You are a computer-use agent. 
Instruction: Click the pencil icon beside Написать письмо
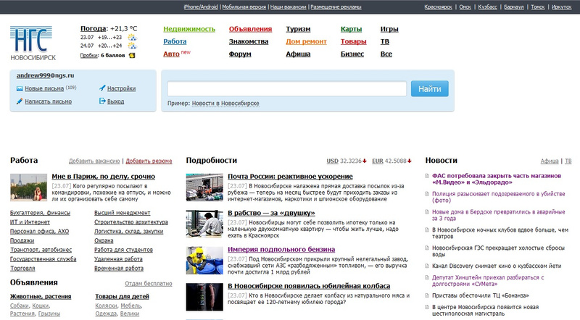(x=18, y=101)
